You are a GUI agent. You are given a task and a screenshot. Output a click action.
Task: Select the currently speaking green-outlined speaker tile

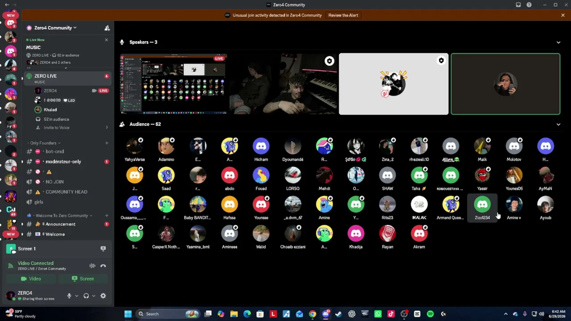point(505,84)
